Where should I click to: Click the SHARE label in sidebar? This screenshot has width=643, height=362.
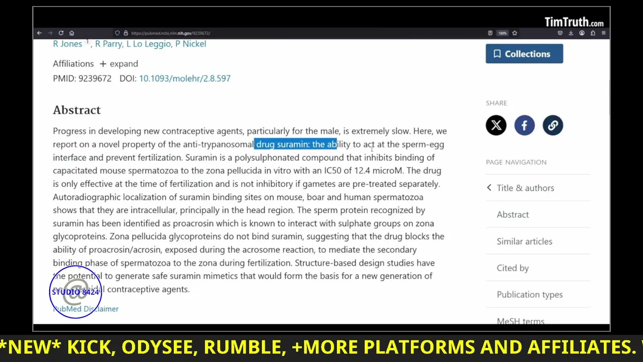click(496, 103)
